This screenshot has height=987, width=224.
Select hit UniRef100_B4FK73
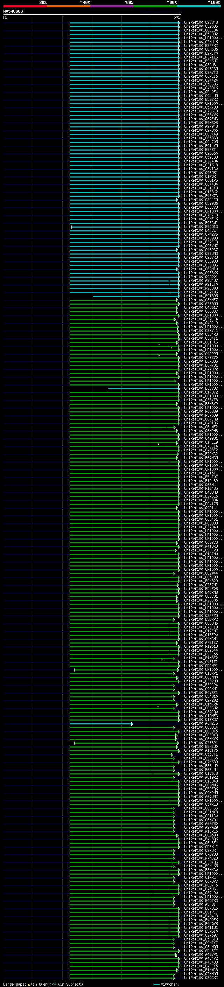click(201, 196)
